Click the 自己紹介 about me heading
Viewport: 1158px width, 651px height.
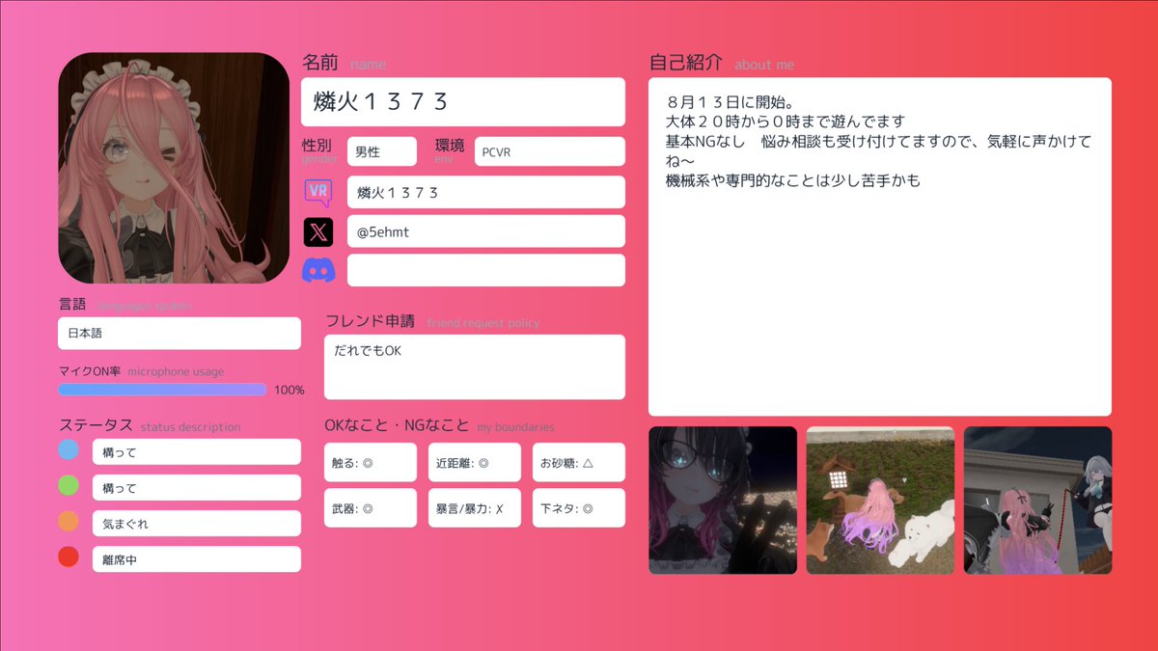pyautogui.click(x=722, y=63)
